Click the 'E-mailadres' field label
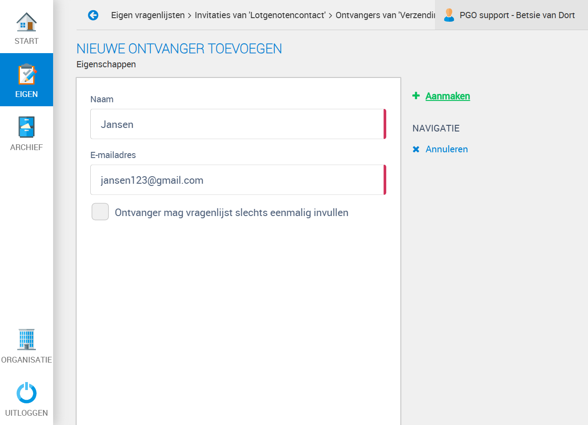The height and width of the screenshot is (425, 588). point(113,155)
